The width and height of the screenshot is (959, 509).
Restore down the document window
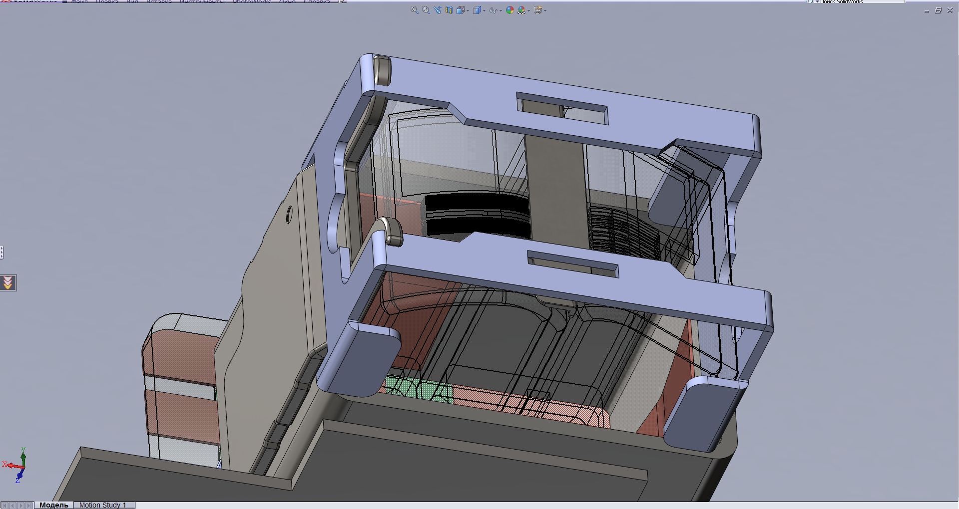click(x=938, y=10)
